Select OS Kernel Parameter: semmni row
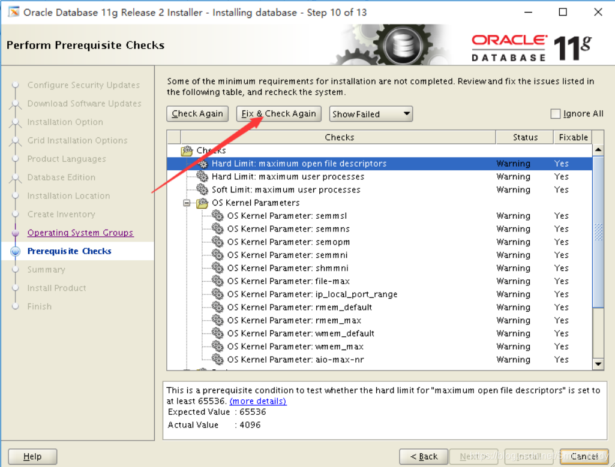This screenshot has height=467, width=615. tap(380, 255)
